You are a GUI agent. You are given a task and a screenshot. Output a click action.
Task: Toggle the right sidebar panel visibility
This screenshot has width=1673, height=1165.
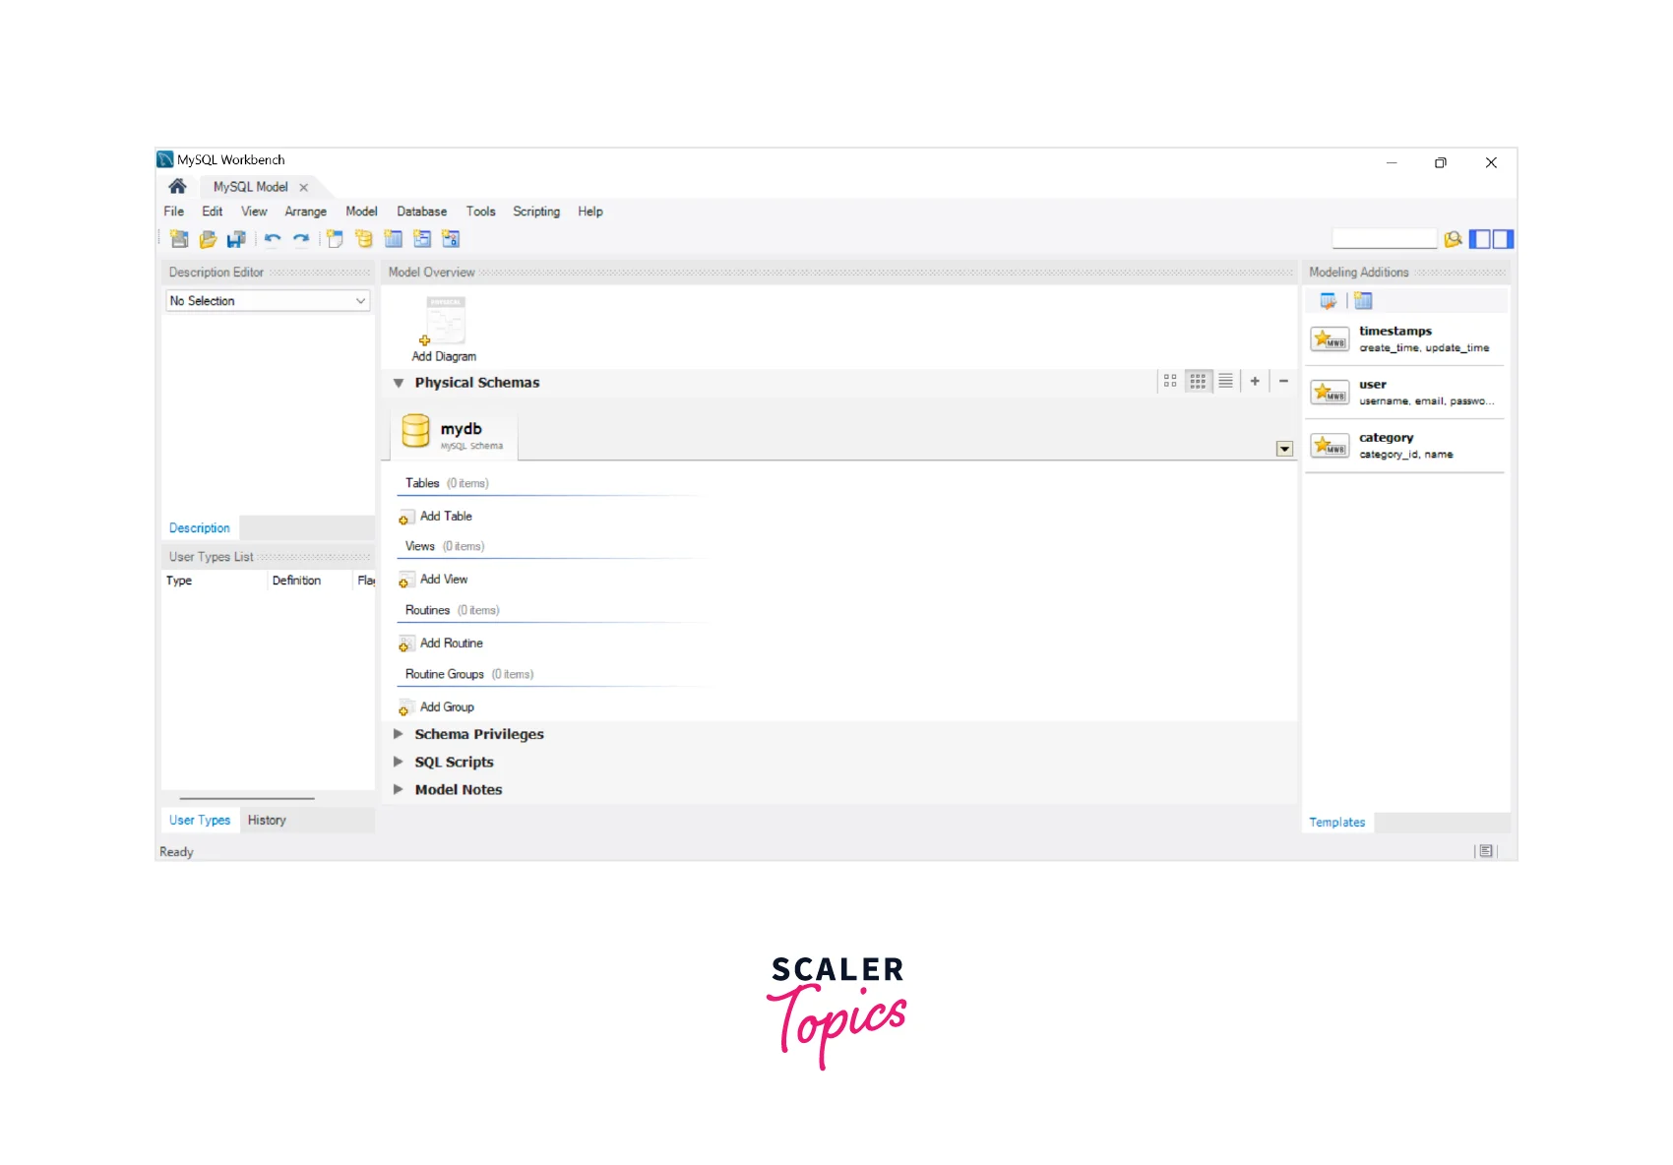(1503, 239)
